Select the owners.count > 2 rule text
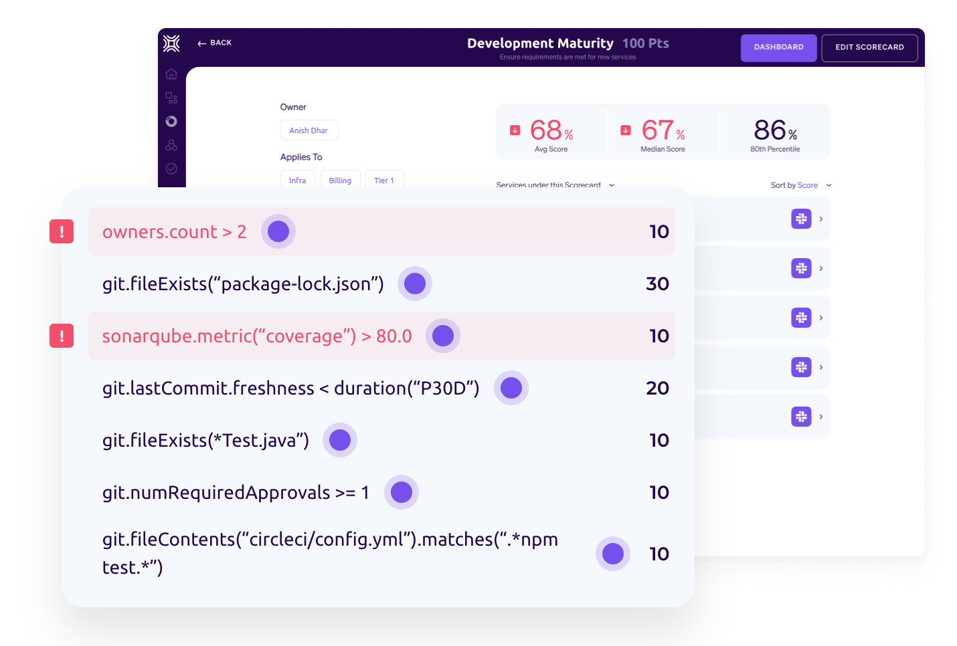 [x=174, y=231]
